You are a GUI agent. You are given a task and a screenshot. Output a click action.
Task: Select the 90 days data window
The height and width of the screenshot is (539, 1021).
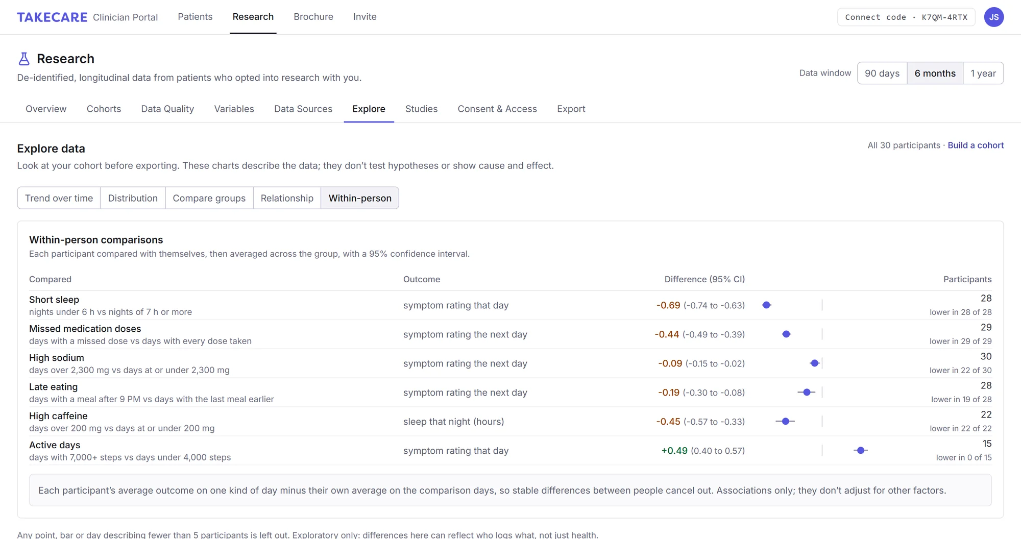[x=882, y=73]
